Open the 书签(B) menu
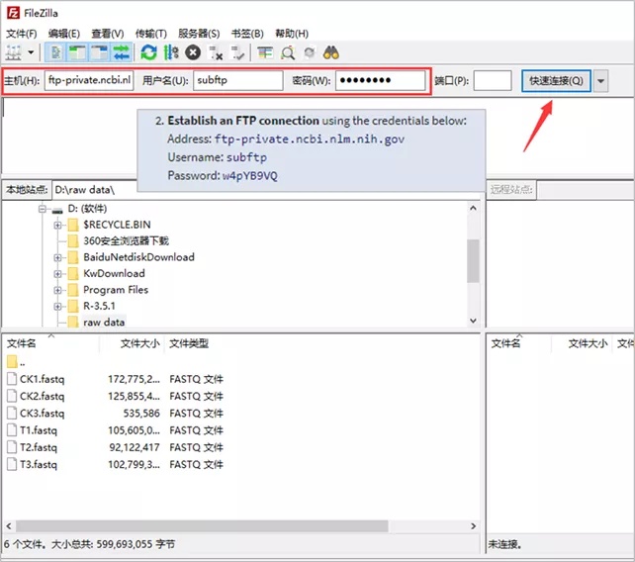Image resolution: width=635 pixels, height=562 pixels. click(x=247, y=34)
